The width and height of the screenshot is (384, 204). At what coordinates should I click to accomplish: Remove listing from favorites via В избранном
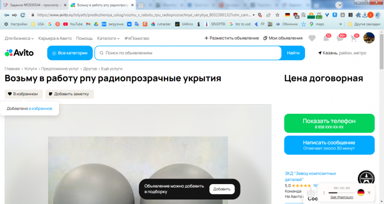(x=23, y=94)
